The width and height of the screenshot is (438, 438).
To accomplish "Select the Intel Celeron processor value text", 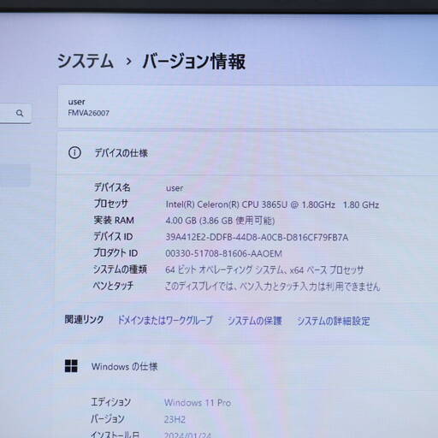I will pos(272,204).
